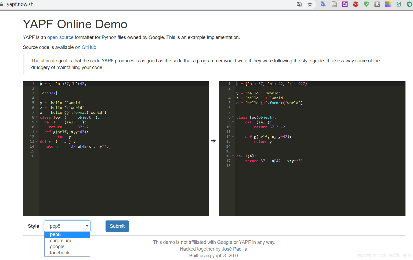Viewport: 413px width, 260px height.
Task: Click in the output code editor empty area
Action: (320, 191)
